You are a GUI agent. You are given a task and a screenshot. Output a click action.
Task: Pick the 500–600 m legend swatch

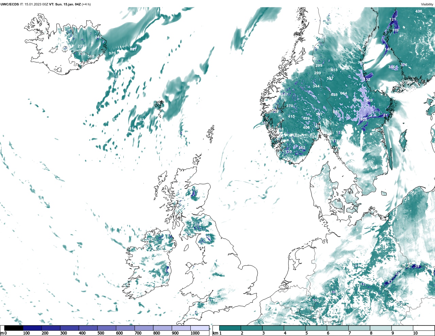pyautogui.click(x=107, y=328)
